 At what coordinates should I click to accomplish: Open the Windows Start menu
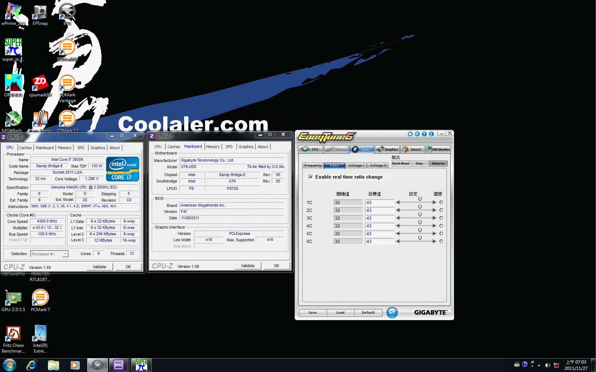9,365
